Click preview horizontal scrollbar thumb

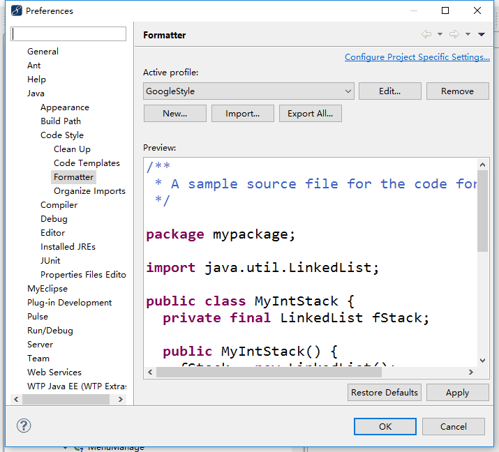pyautogui.click(x=269, y=372)
